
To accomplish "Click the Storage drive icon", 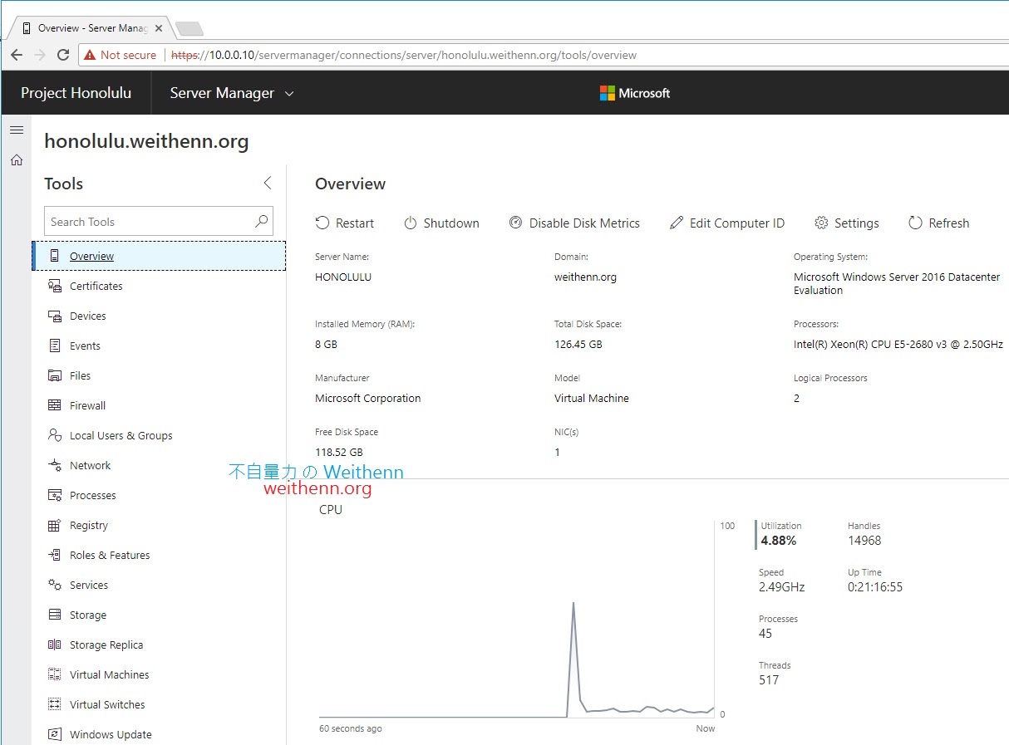I will (55, 615).
